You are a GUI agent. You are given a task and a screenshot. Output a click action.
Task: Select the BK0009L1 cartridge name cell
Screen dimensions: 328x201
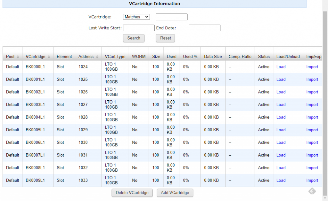(35, 181)
